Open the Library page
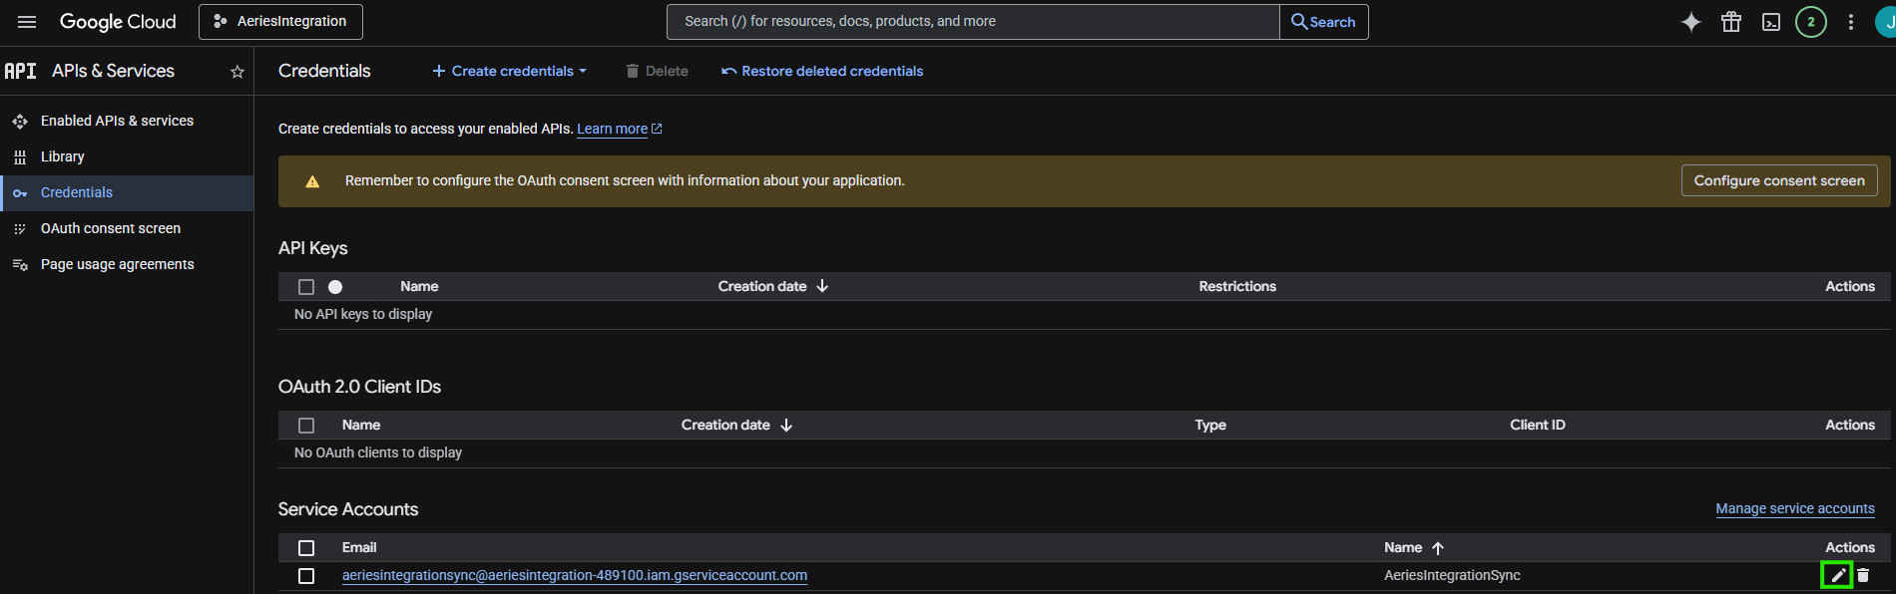The width and height of the screenshot is (1896, 594). tap(63, 156)
